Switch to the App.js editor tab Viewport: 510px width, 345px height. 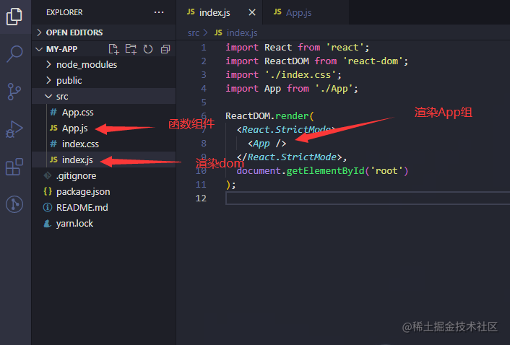306,12
